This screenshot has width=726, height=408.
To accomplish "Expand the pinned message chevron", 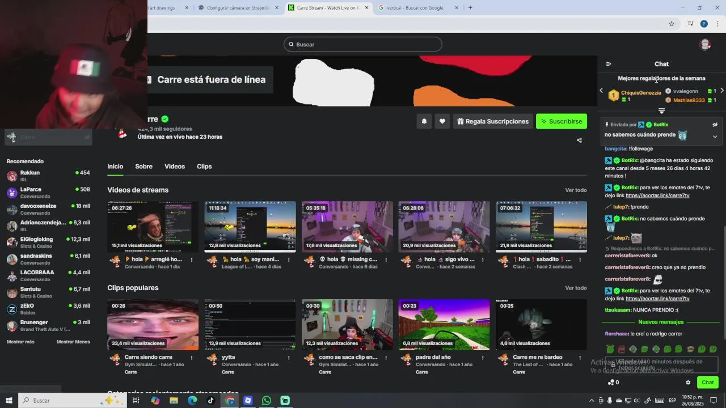I will click(715, 137).
